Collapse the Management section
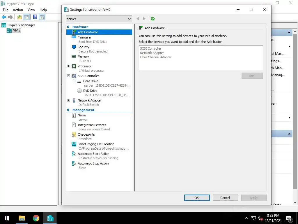The image size is (298, 224). tap(68, 110)
